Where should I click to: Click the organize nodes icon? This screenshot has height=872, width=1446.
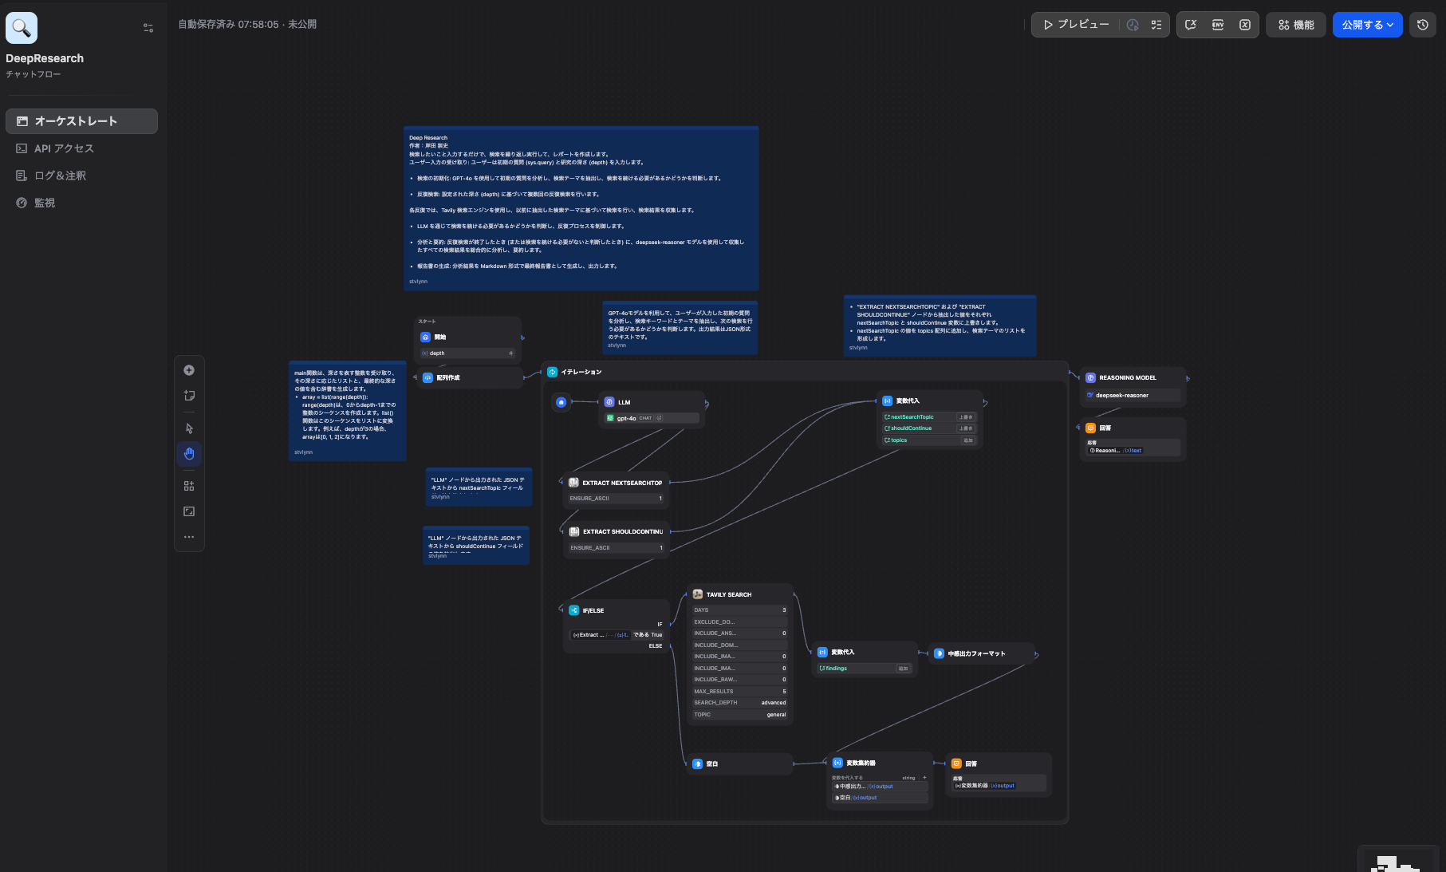tap(189, 486)
